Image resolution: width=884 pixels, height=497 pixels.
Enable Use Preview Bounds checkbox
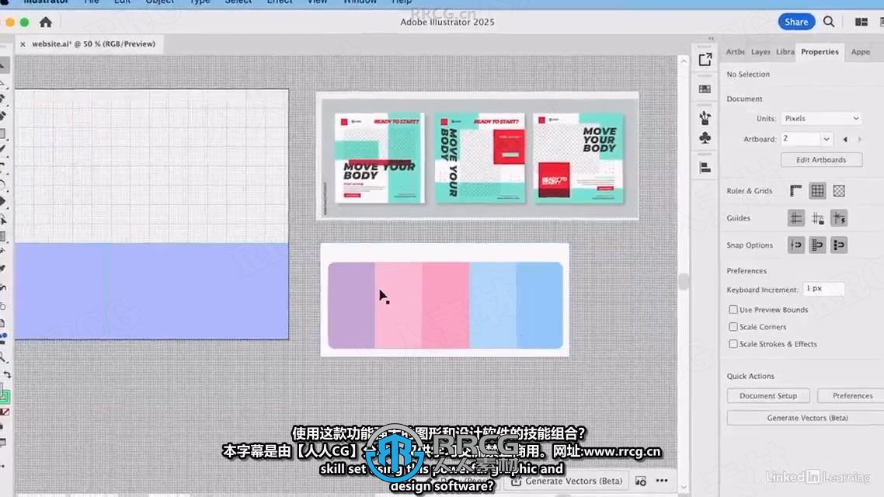[733, 309]
